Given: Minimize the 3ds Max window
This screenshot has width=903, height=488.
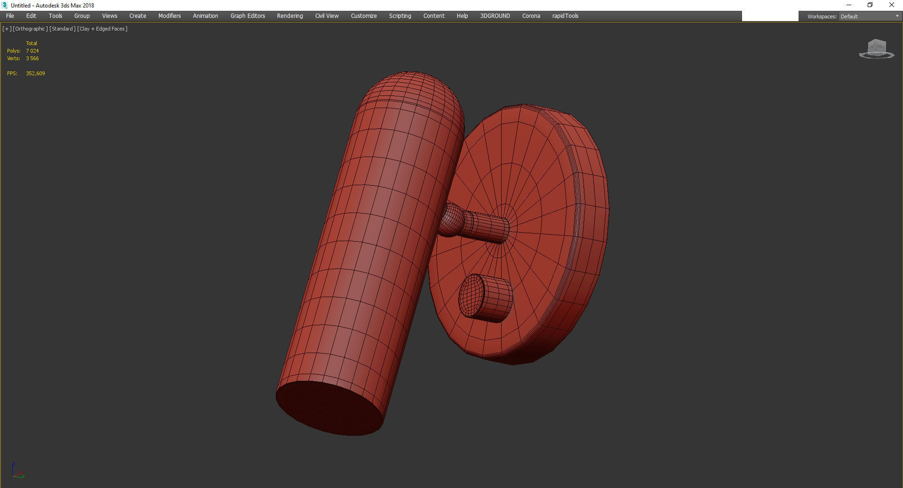Looking at the screenshot, I should 849,5.
